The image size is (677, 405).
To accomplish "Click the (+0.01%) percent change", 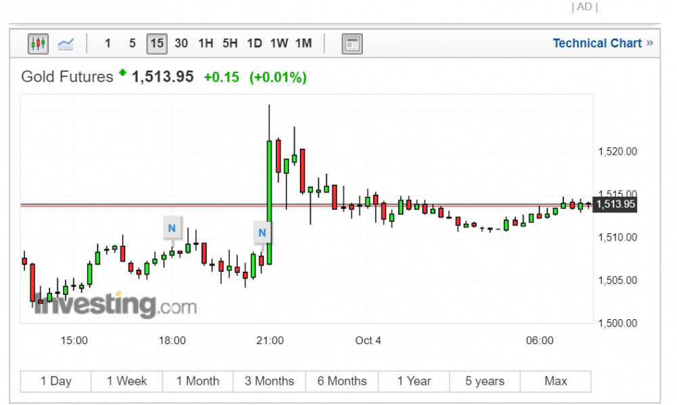I will click(x=278, y=77).
